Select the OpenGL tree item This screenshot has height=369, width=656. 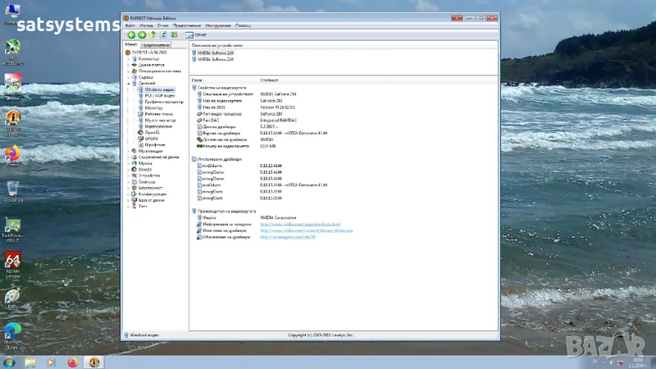[x=153, y=132]
